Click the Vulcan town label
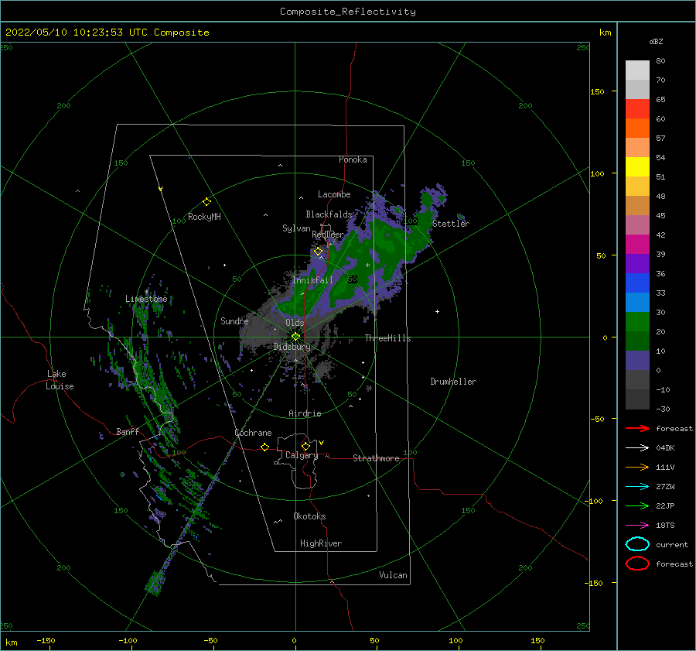696x651 pixels. coord(393,575)
